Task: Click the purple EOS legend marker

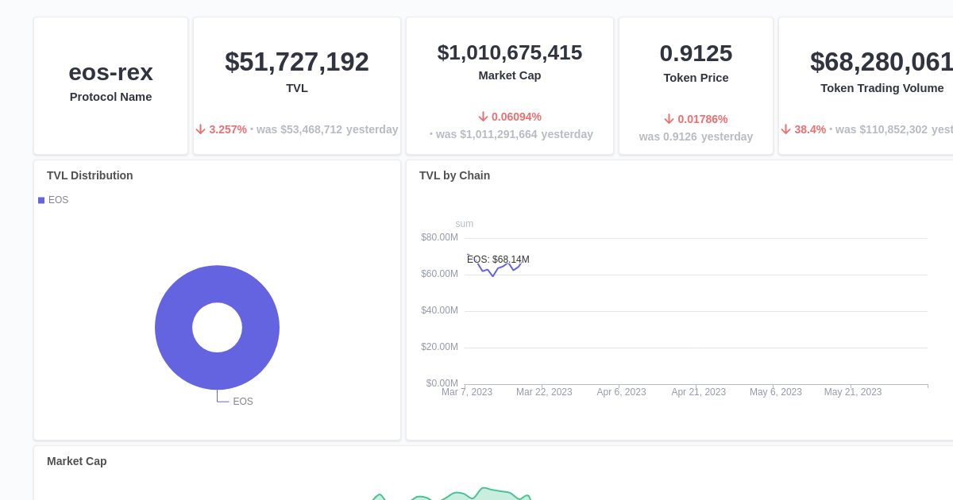Action: click(41, 200)
